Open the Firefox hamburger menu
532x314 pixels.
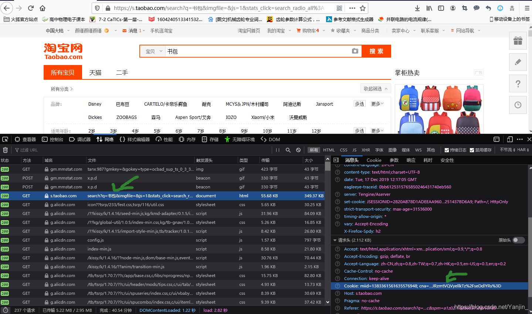(x=527, y=8)
